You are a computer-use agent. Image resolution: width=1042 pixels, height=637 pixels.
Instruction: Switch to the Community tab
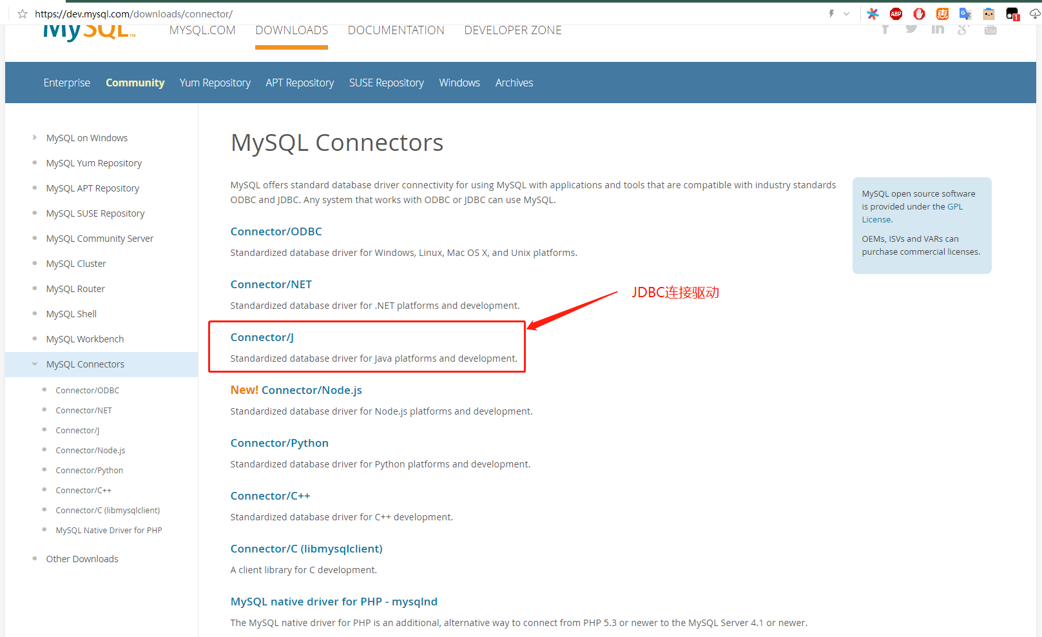tap(135, 83)
